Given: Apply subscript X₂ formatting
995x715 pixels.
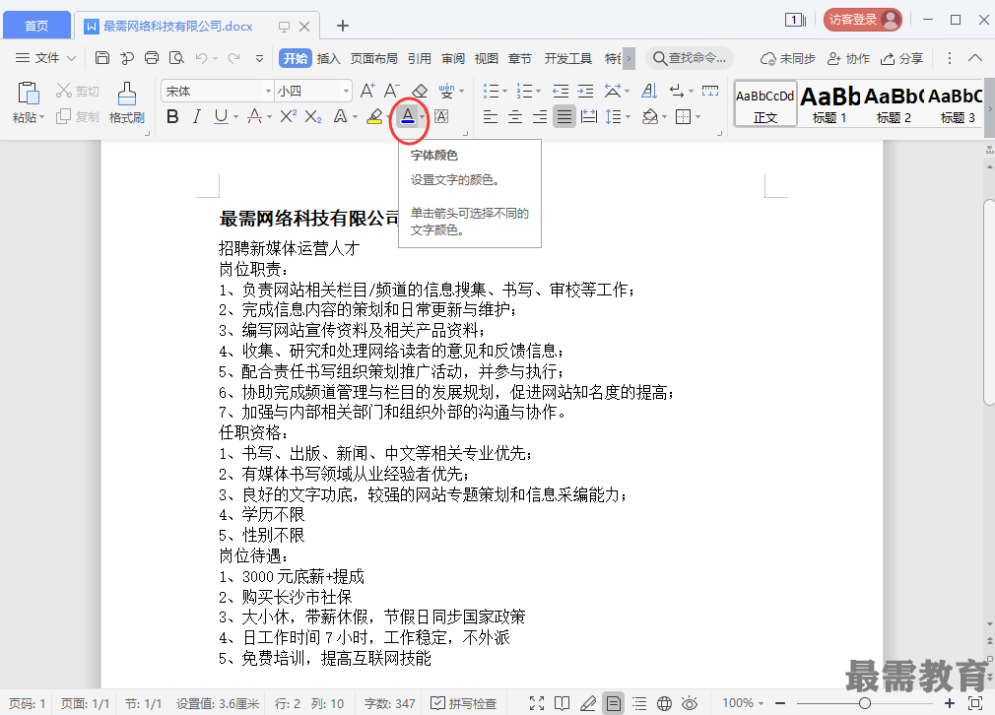Looking at the screenshot, I should 313,116.
